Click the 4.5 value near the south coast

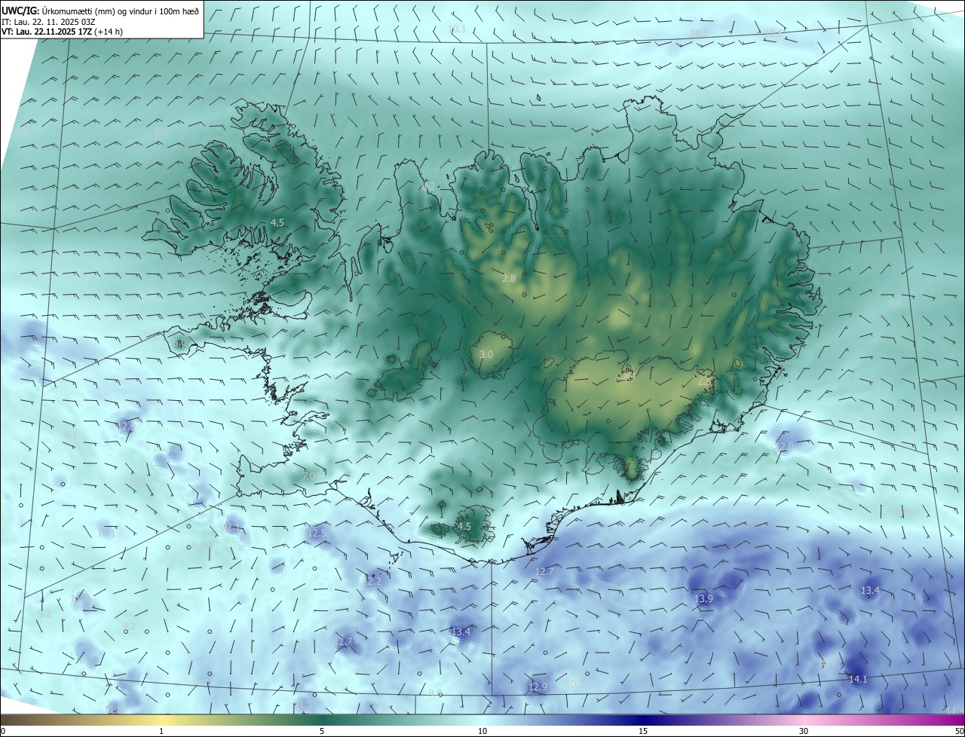click(x=464, y=526)
